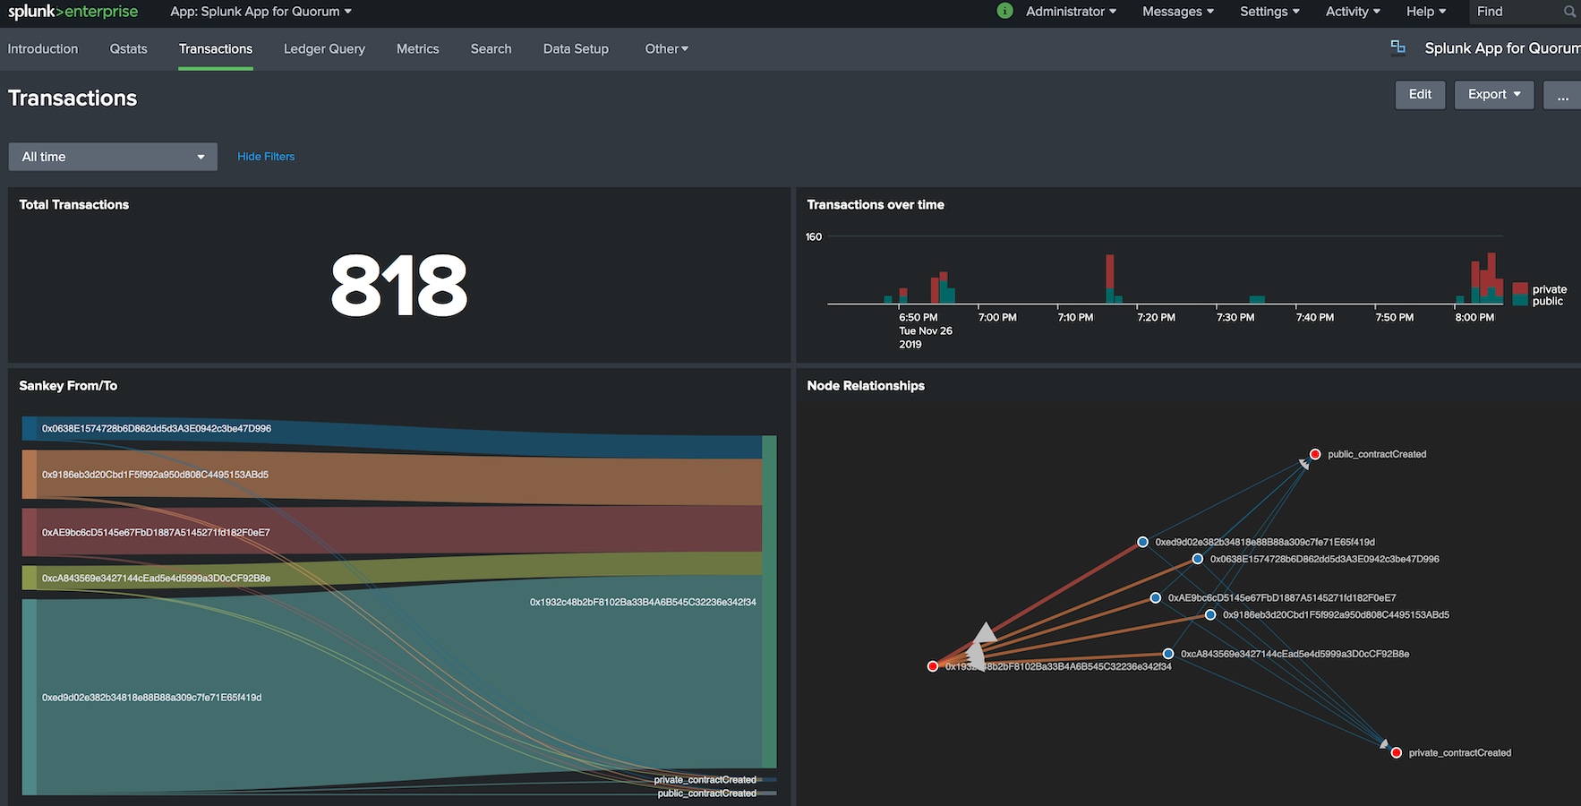Click the 6:50 PM axis label
Viewport: 1581px width, 806px height.
tap(919, 317)
